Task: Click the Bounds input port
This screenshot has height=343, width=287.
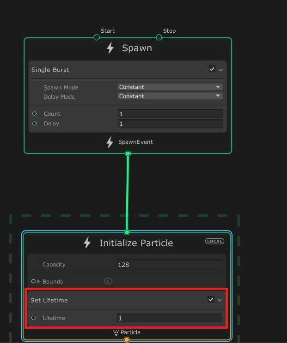Action: (33, 281)
